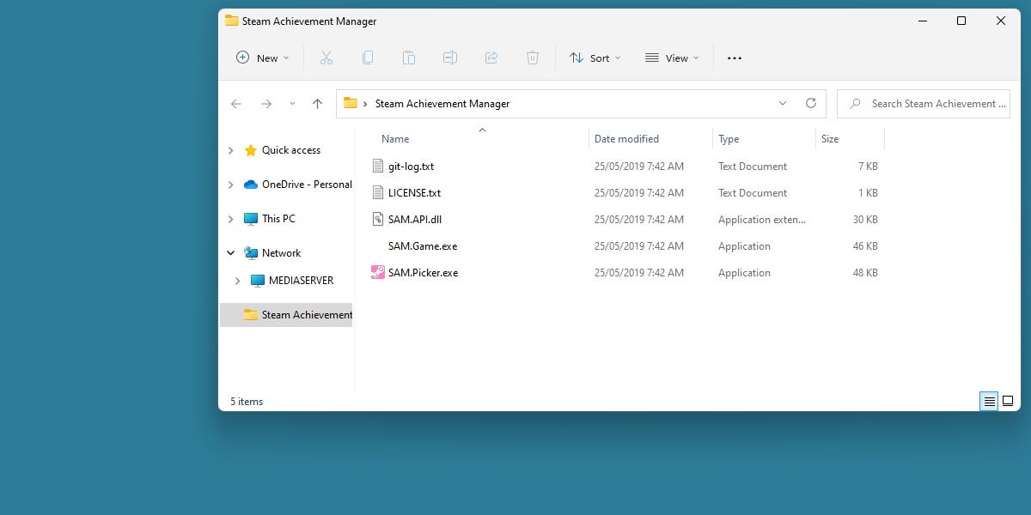The height and width of the screenshot is (515, 1031).
Task: Open the recent locations dropdown in address bar
Action: [782, 103]
